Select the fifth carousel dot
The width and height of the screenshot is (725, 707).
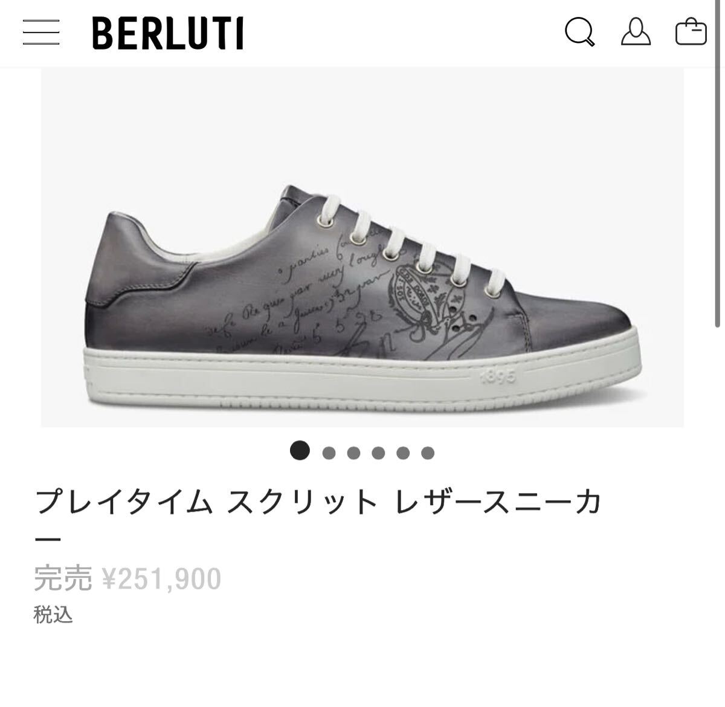click(x=403, y=453)
